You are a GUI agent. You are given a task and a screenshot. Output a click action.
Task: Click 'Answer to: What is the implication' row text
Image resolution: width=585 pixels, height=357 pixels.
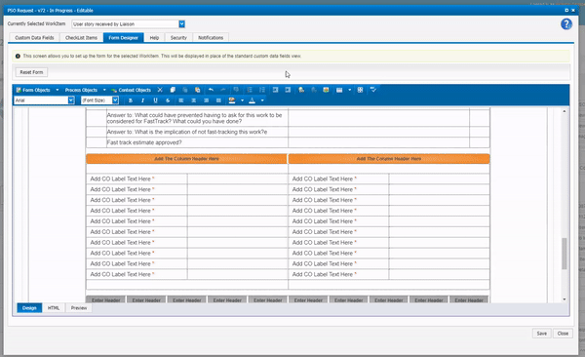pos(187,132)
